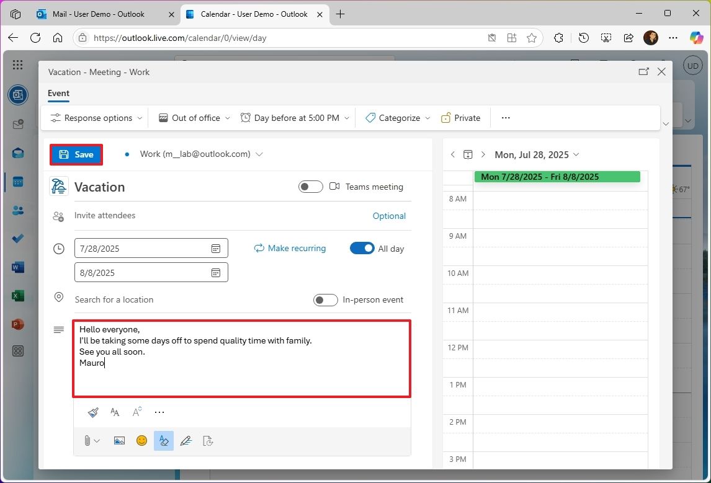Launch Excel from the left sidebar
The image size is (711, 483).
click(17, 295)
